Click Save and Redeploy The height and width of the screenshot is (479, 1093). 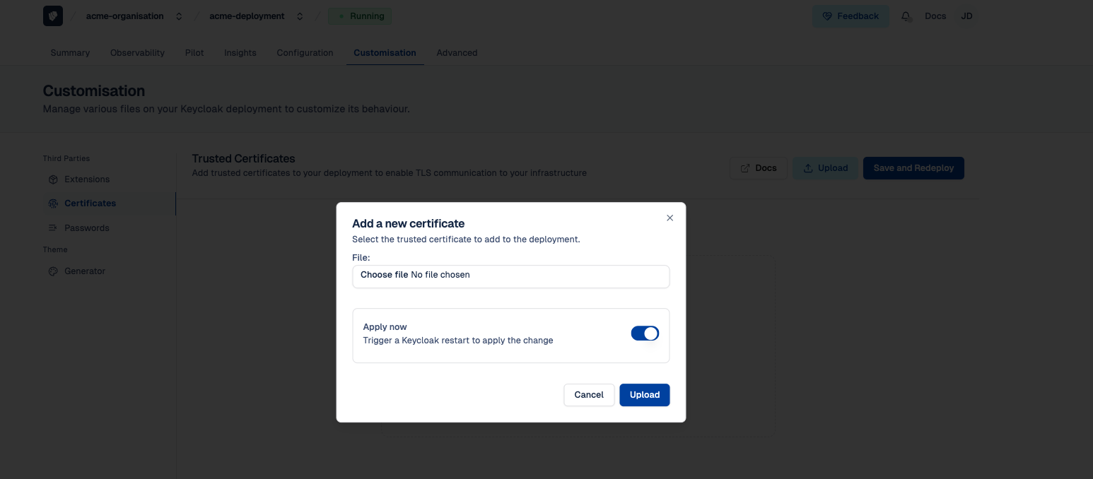913,168
